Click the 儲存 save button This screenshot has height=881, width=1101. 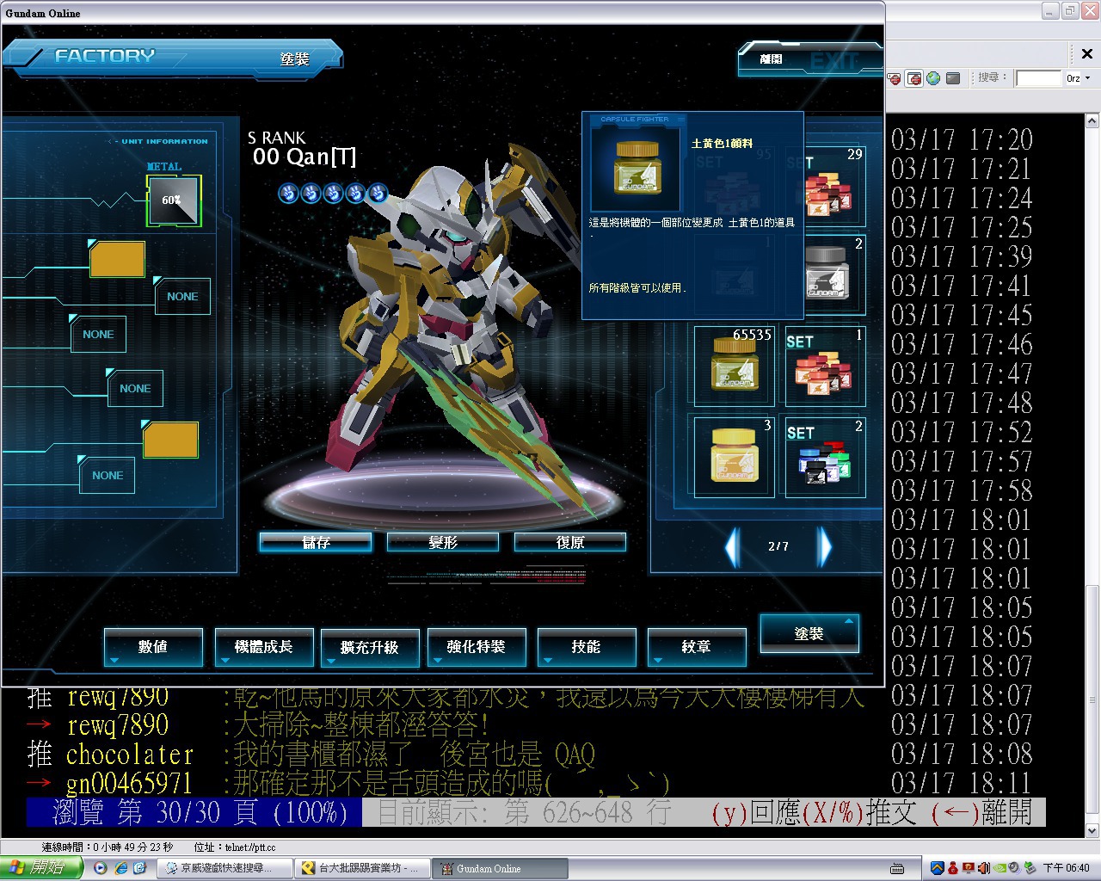click(x=316, y=542)
